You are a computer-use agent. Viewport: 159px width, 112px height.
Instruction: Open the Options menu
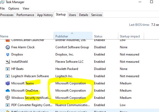(13, 9)
